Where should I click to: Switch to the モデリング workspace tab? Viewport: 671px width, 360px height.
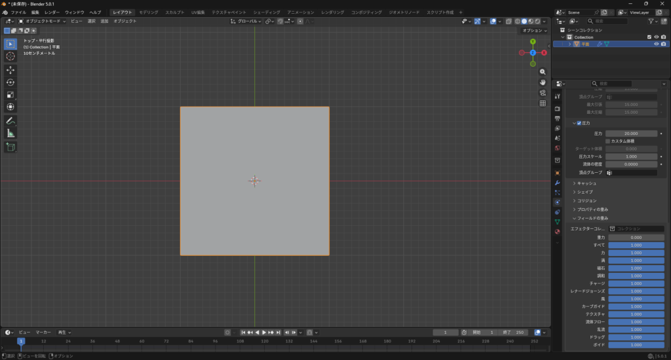click(x=149, y=12)
